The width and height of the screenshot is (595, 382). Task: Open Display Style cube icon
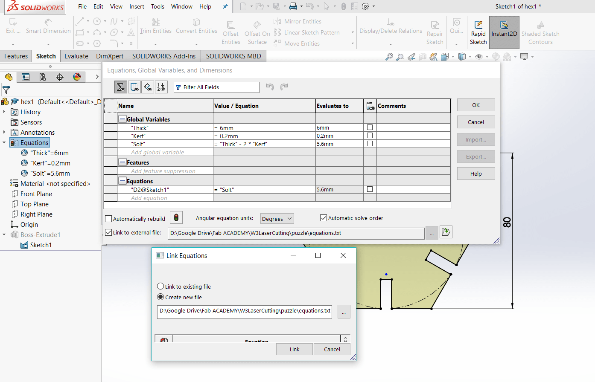[x=462, y=57]
